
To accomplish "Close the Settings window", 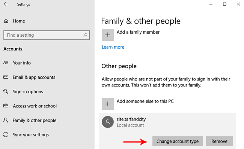I will point(238,4).
